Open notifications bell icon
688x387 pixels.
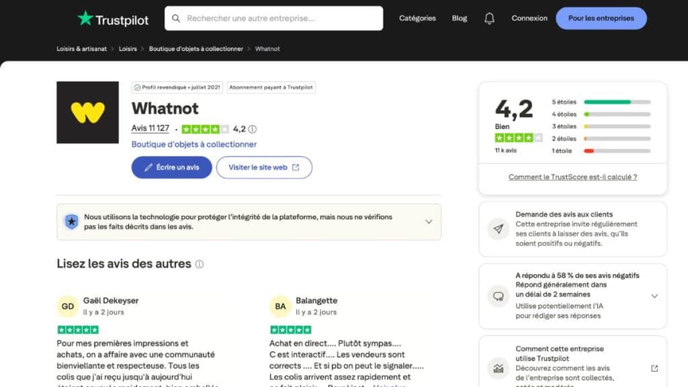coord(489,18)
